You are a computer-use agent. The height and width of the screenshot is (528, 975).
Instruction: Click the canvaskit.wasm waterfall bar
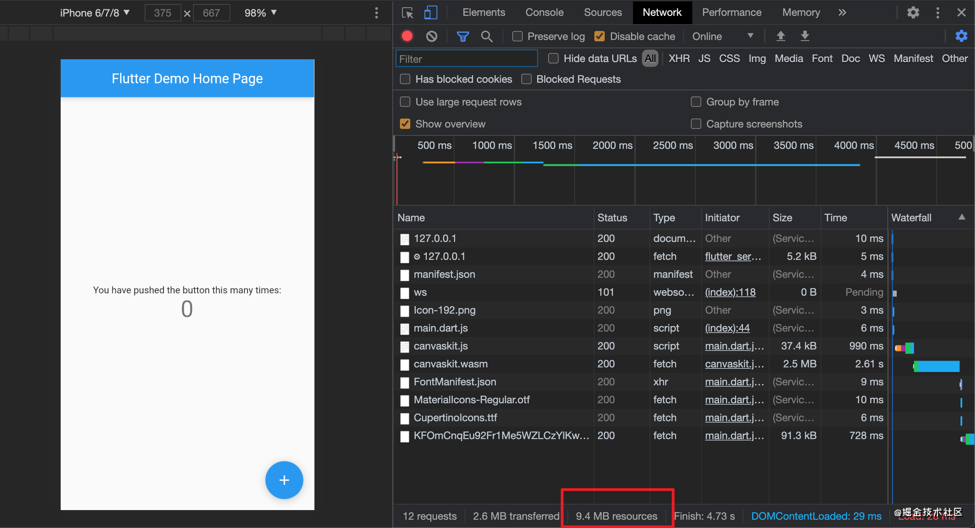pos(936,366)
